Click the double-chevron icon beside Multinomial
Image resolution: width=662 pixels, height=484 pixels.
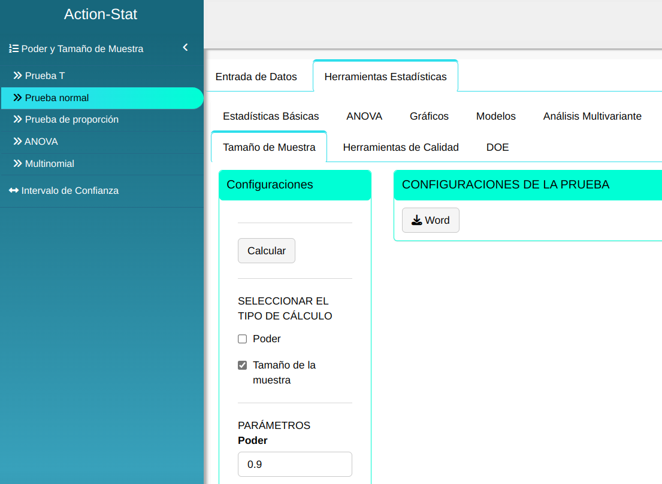(17, 164)
